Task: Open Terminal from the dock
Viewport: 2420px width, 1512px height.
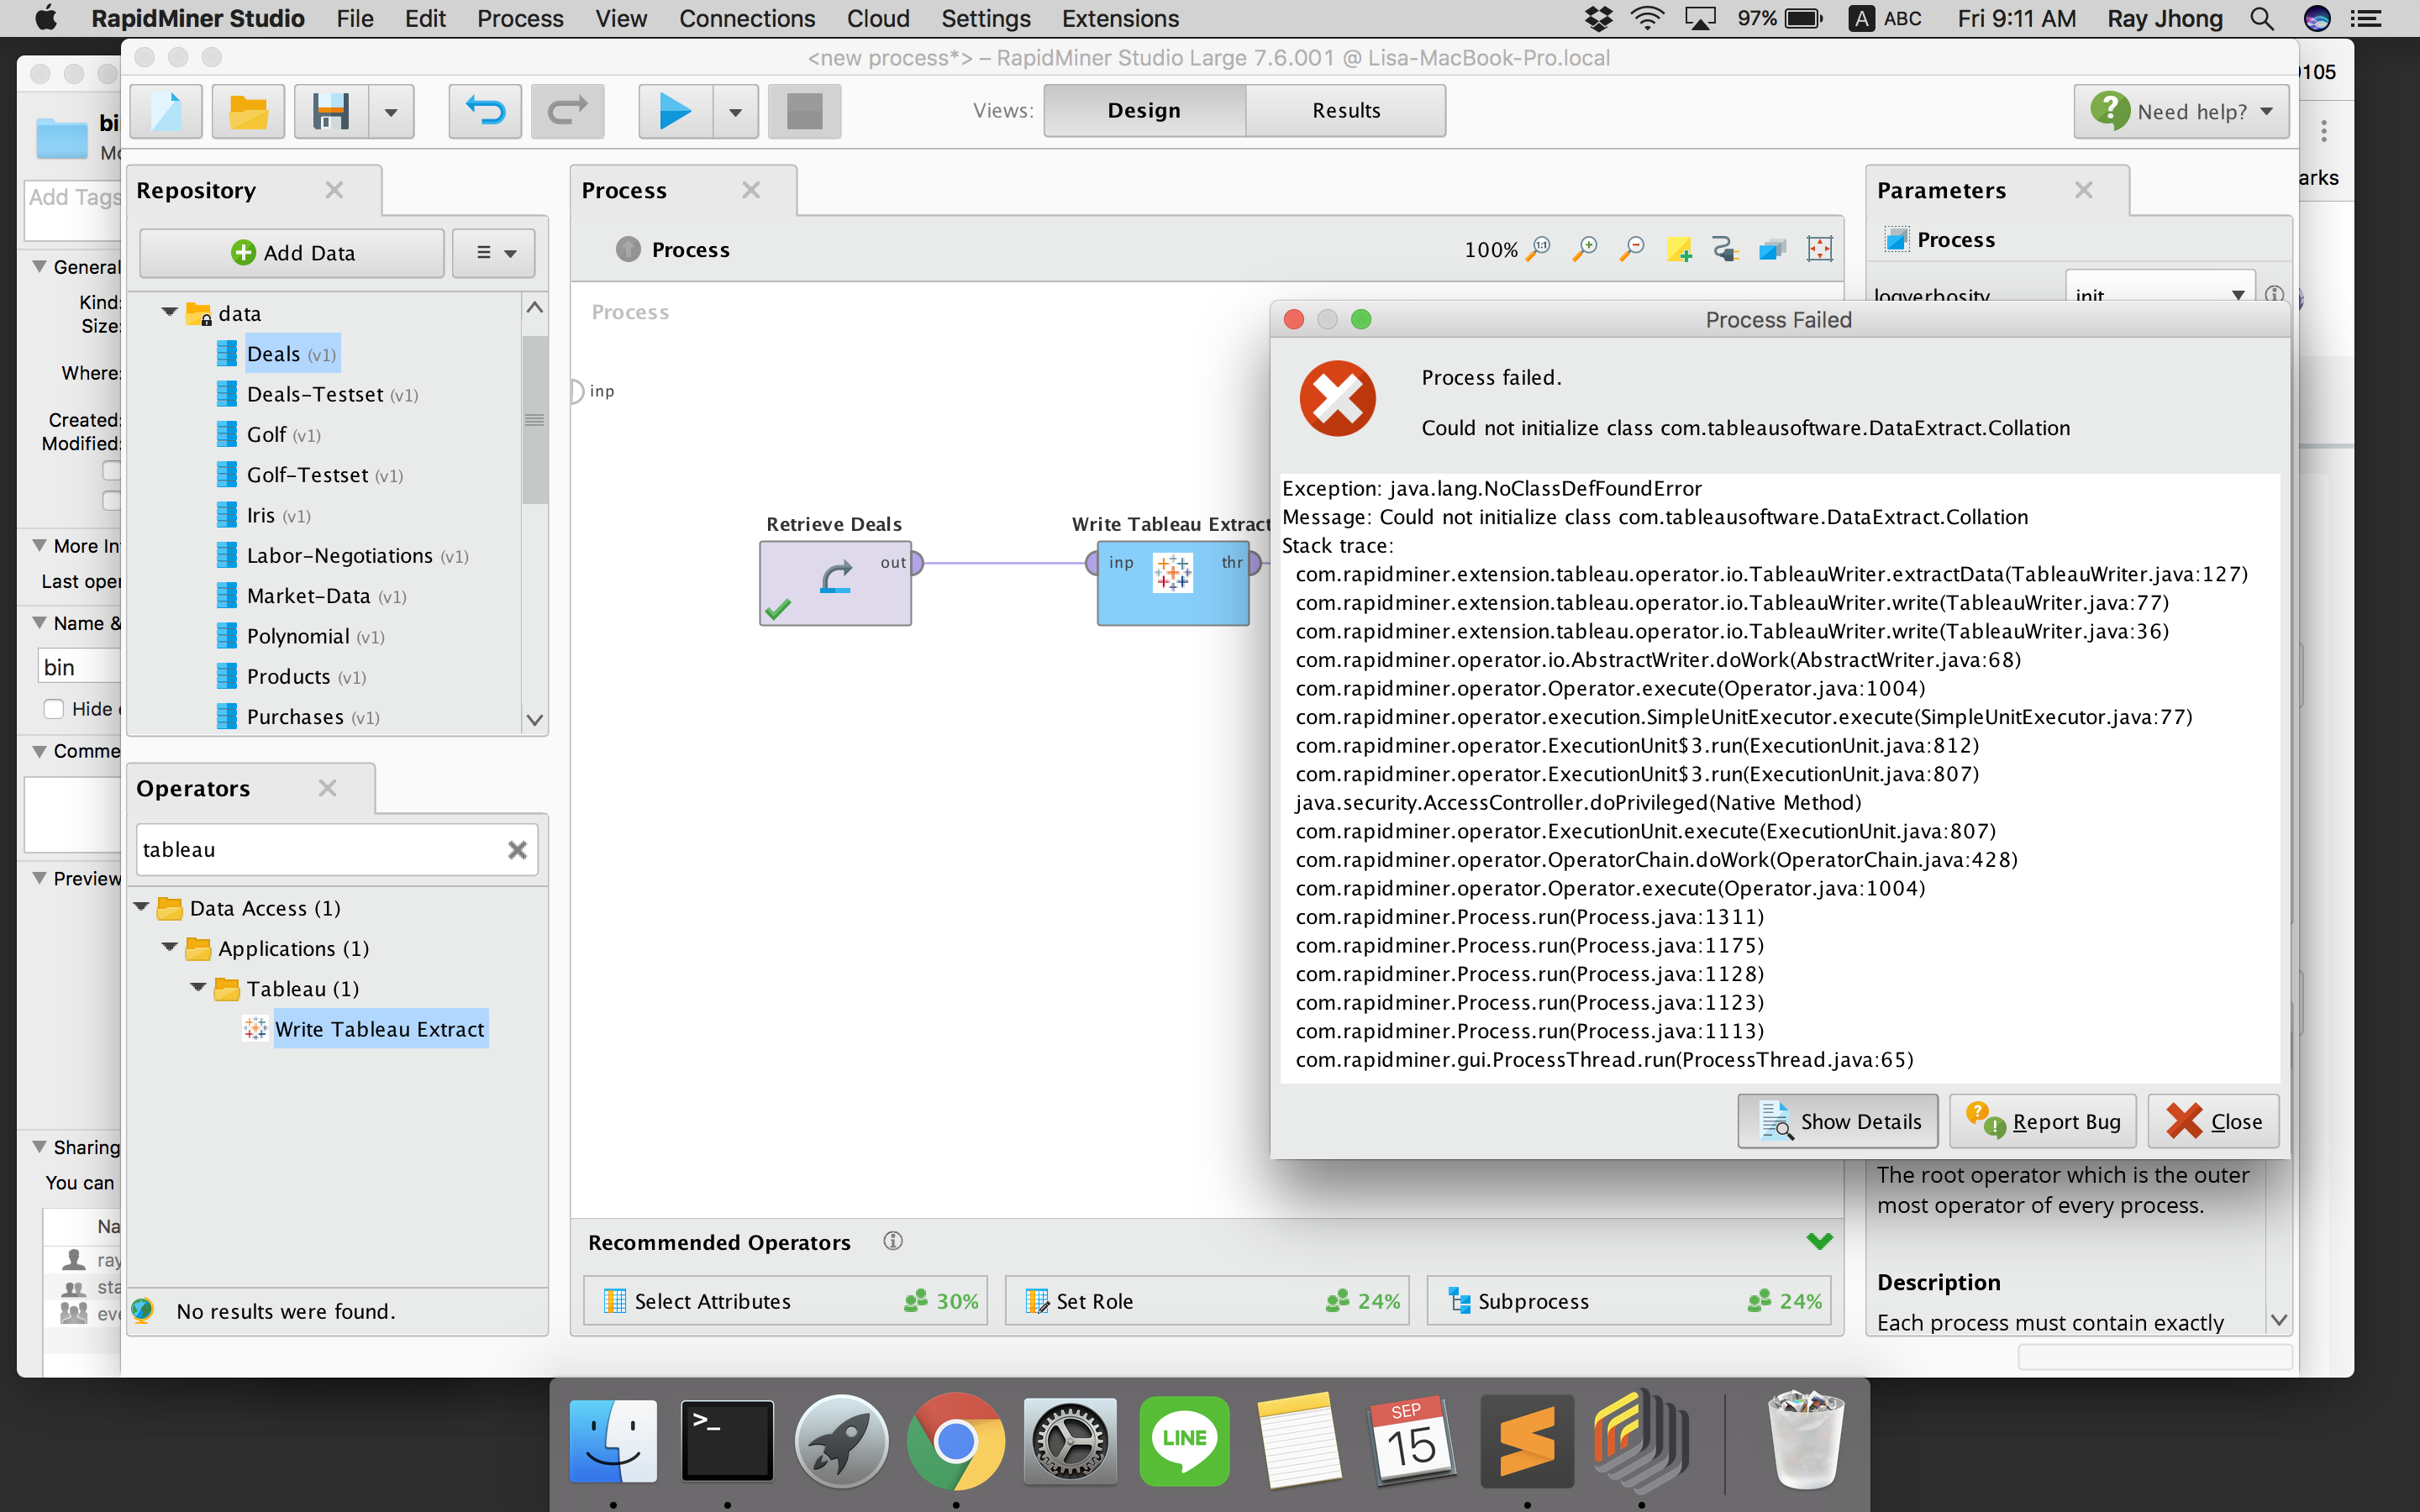Action: 727,1441
